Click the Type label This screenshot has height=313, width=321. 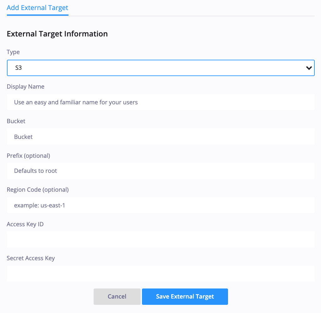[13, 52]
